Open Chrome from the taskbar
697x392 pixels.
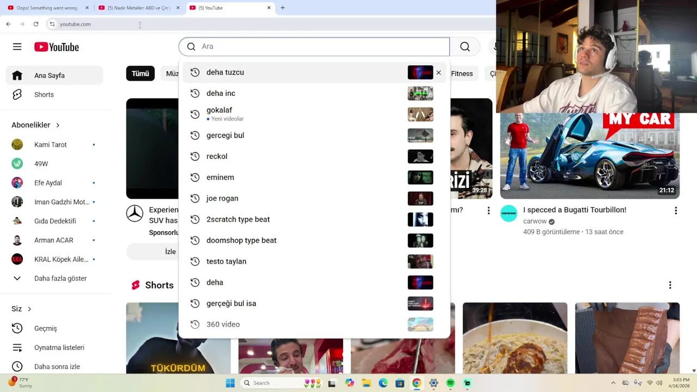click(417, 383)
